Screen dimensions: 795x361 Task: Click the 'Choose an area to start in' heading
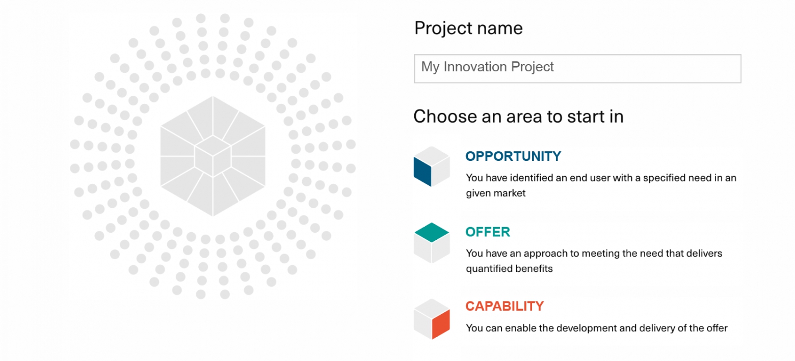click(518, 117)
